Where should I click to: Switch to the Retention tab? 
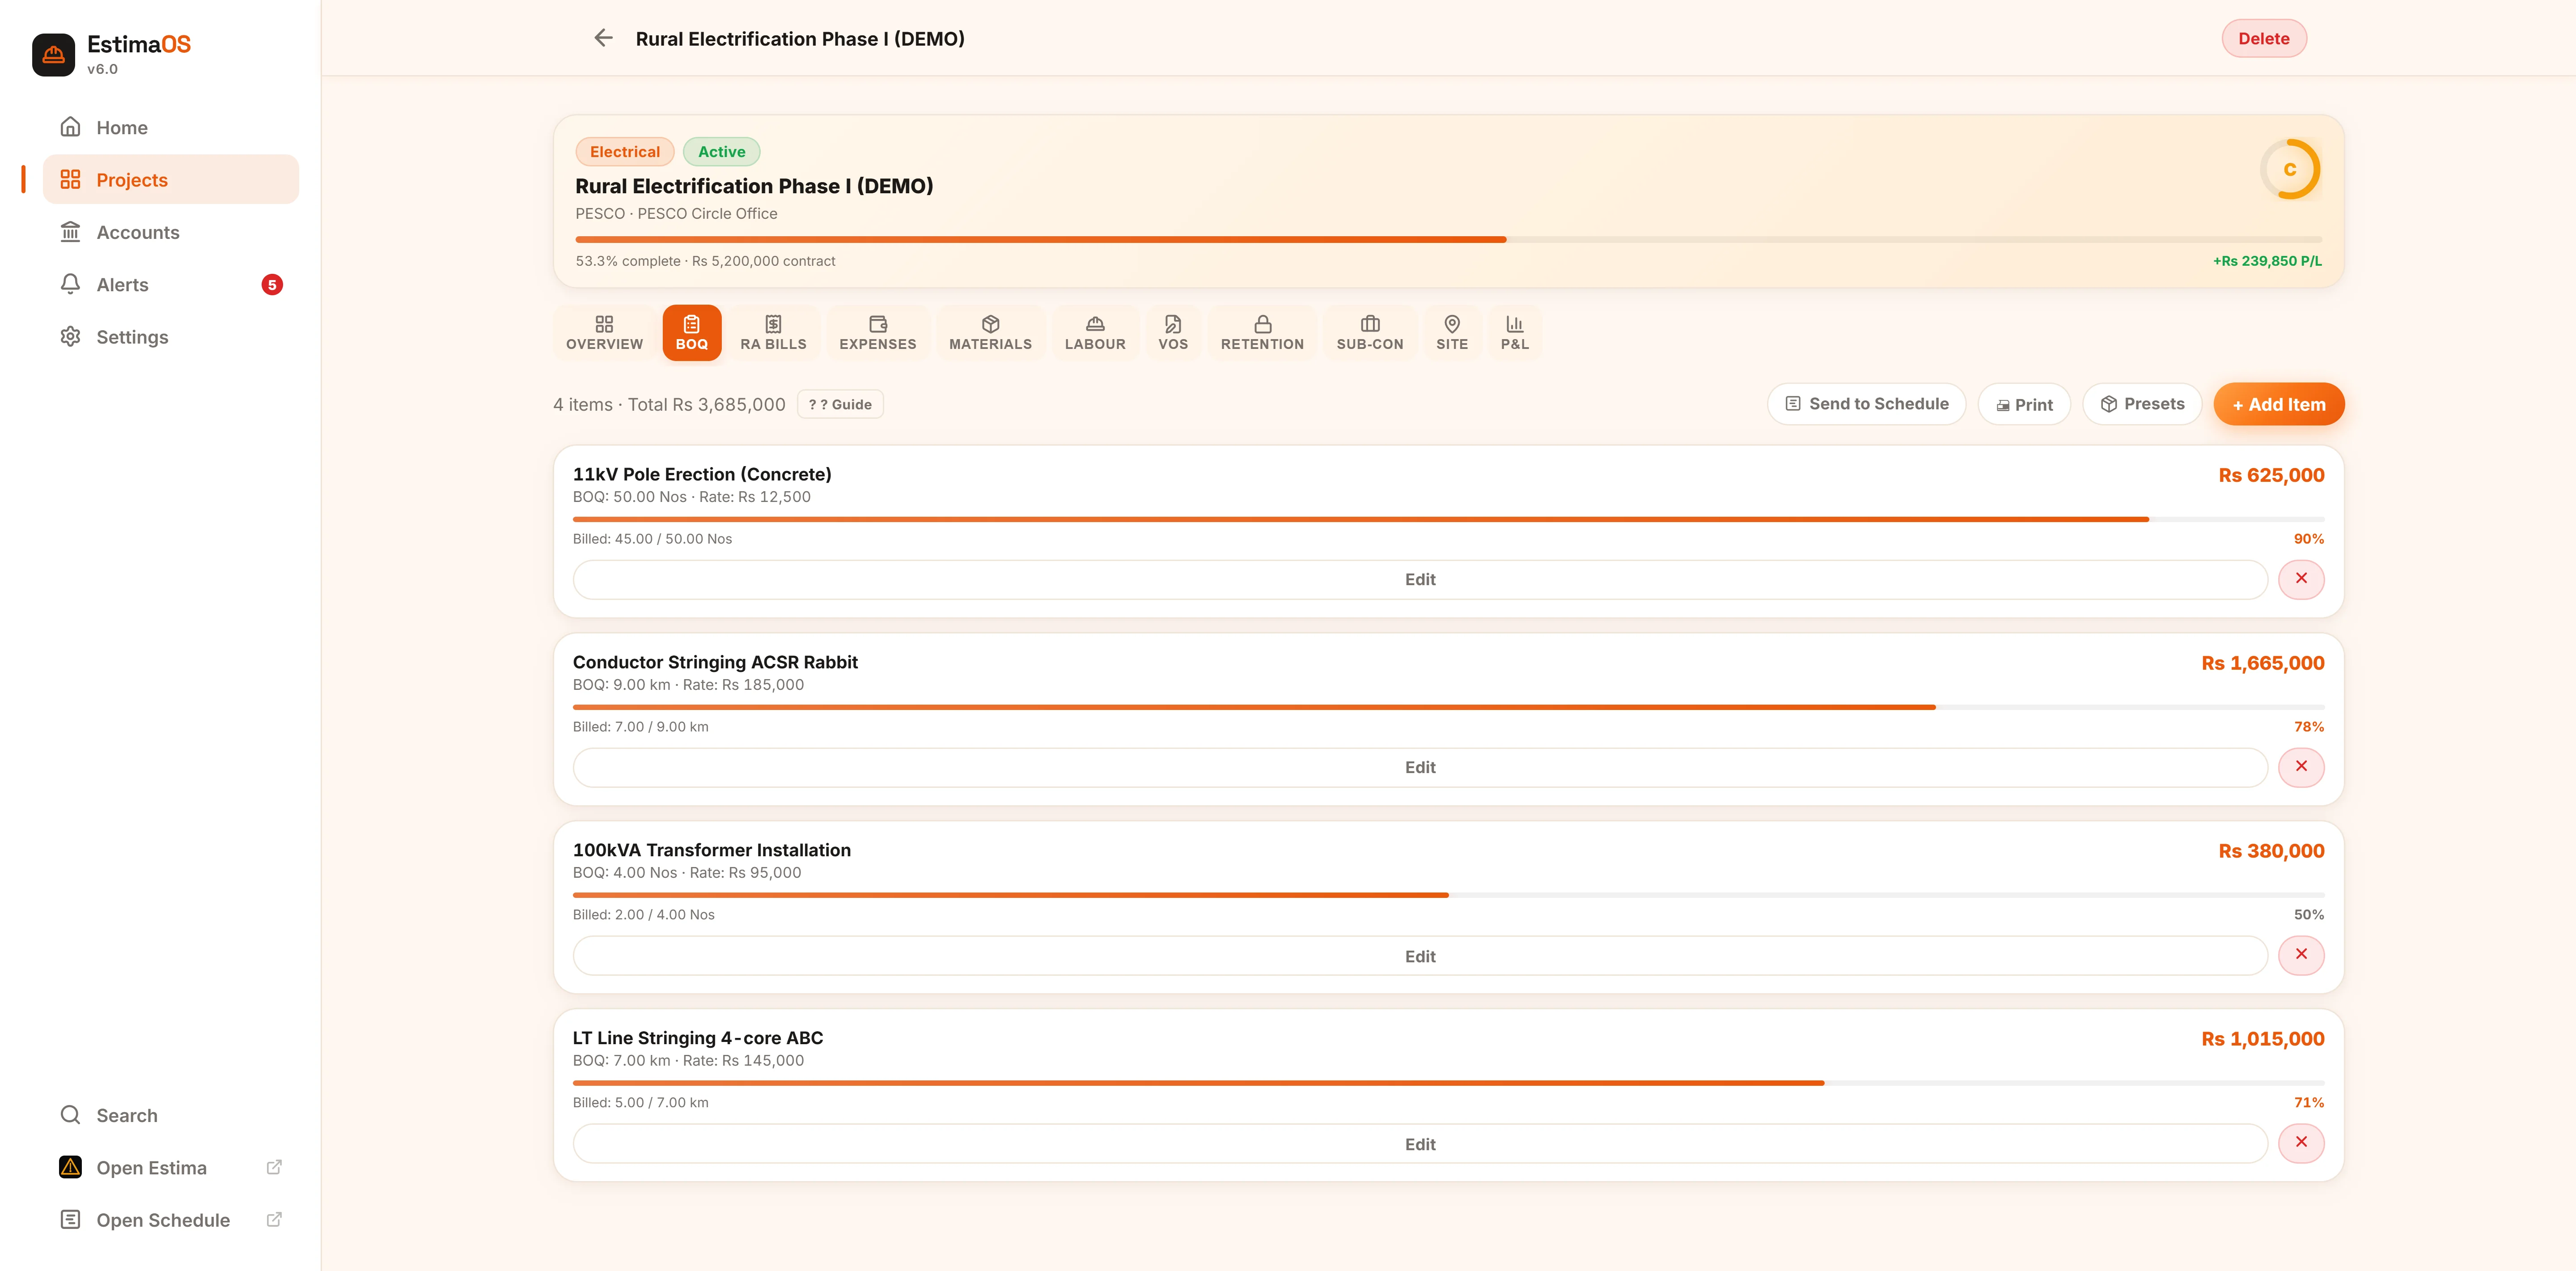1262,332
